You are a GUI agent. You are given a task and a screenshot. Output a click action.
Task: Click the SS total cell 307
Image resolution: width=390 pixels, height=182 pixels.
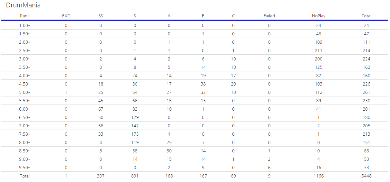coord(101,176)
